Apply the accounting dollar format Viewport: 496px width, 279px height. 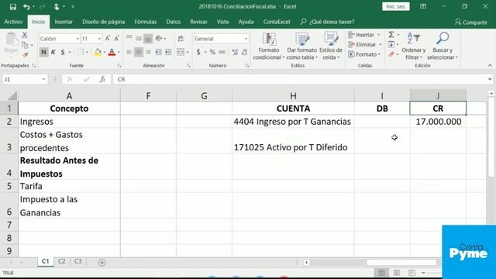click(198, 52)
